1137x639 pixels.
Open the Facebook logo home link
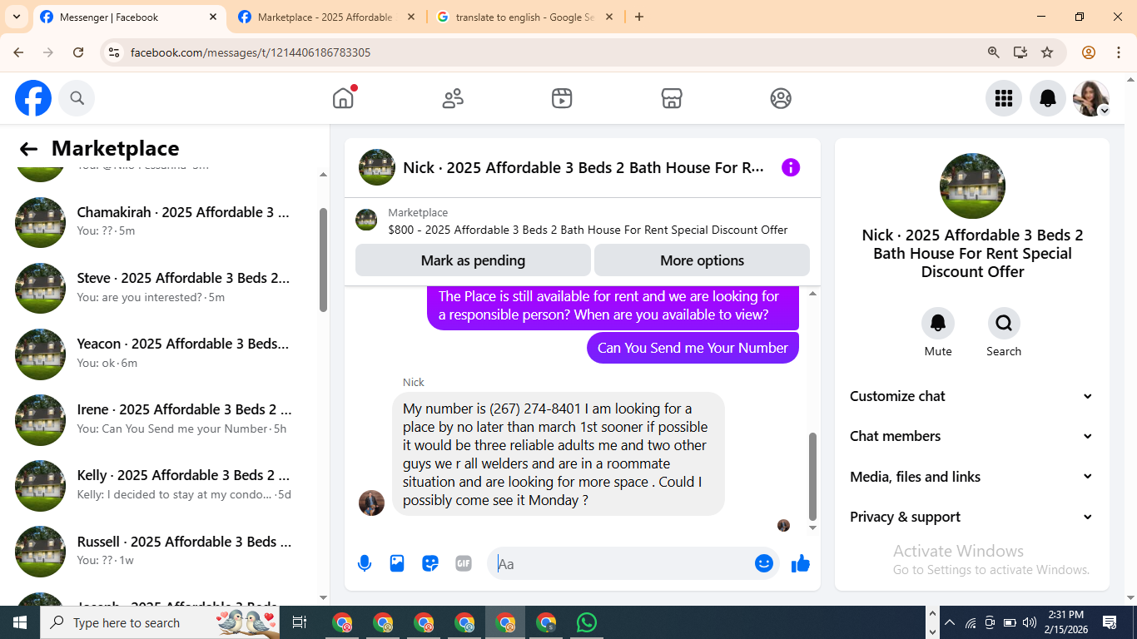tap(33, 98)
